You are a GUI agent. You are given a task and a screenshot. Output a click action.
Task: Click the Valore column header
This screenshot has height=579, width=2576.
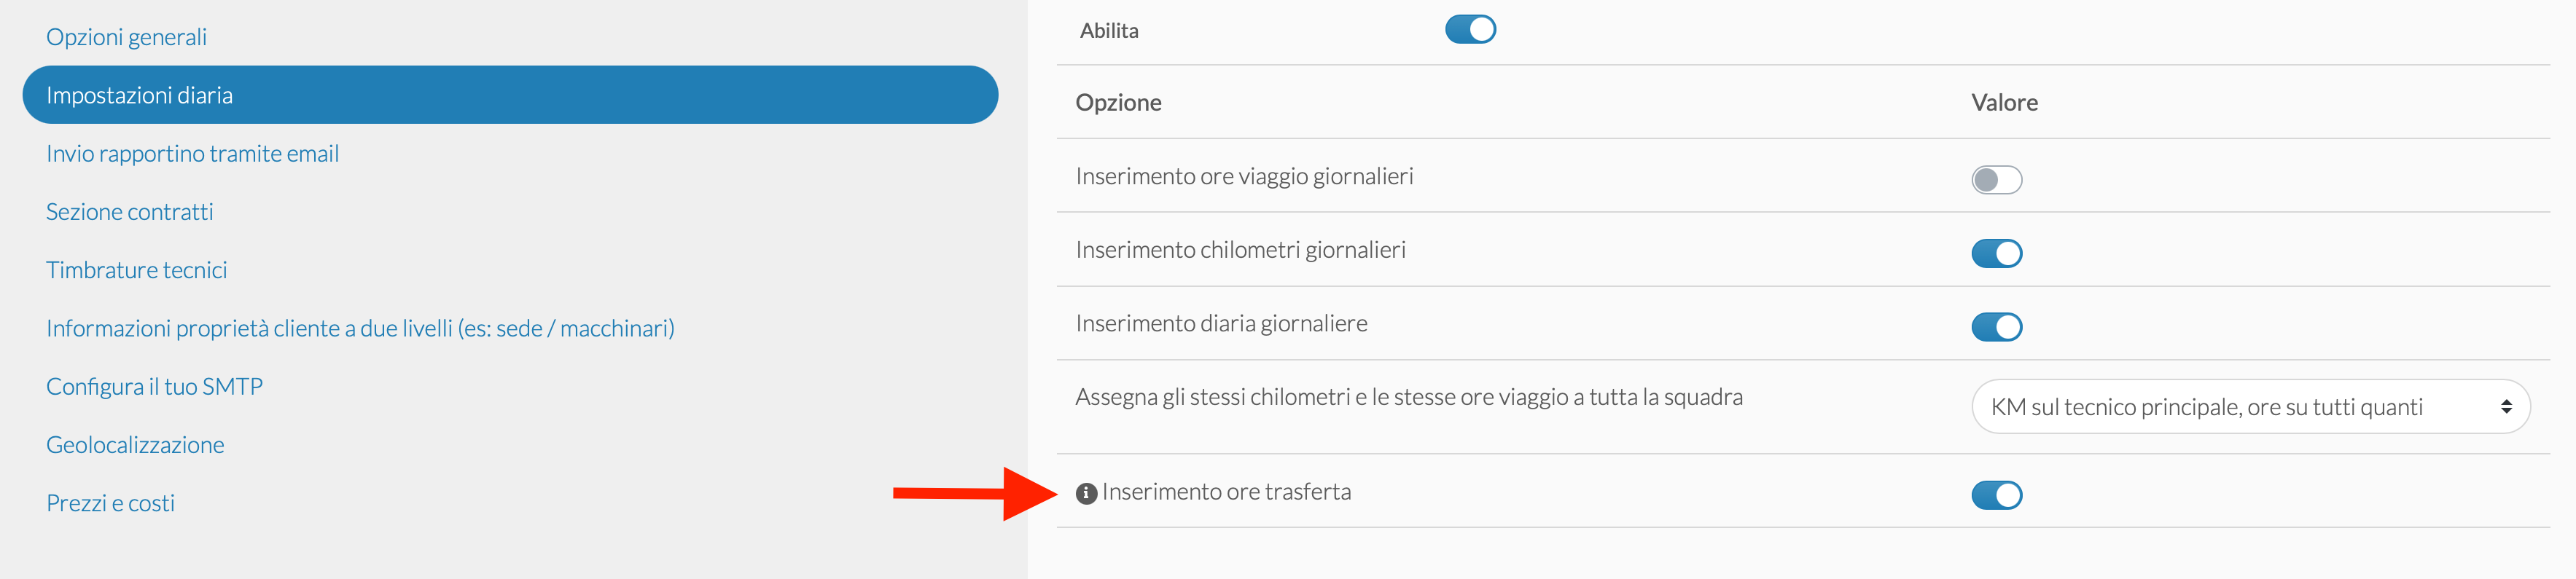point(2004,103)
